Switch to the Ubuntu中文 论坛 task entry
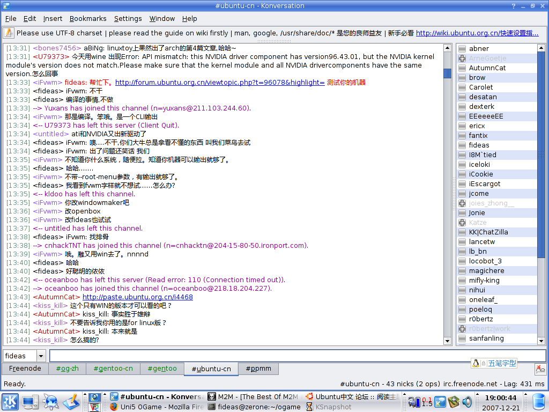Viewport: 549px width, 412px height. [352, 396]
